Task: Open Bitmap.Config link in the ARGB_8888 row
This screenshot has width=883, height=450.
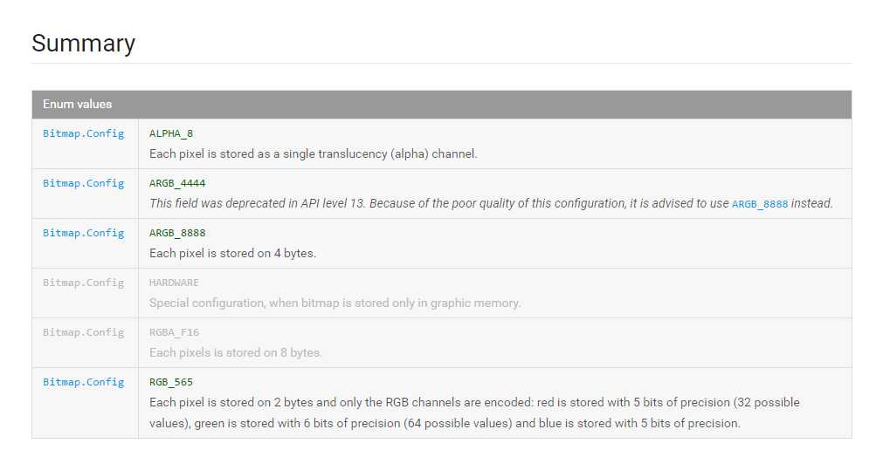Action: 84,233
